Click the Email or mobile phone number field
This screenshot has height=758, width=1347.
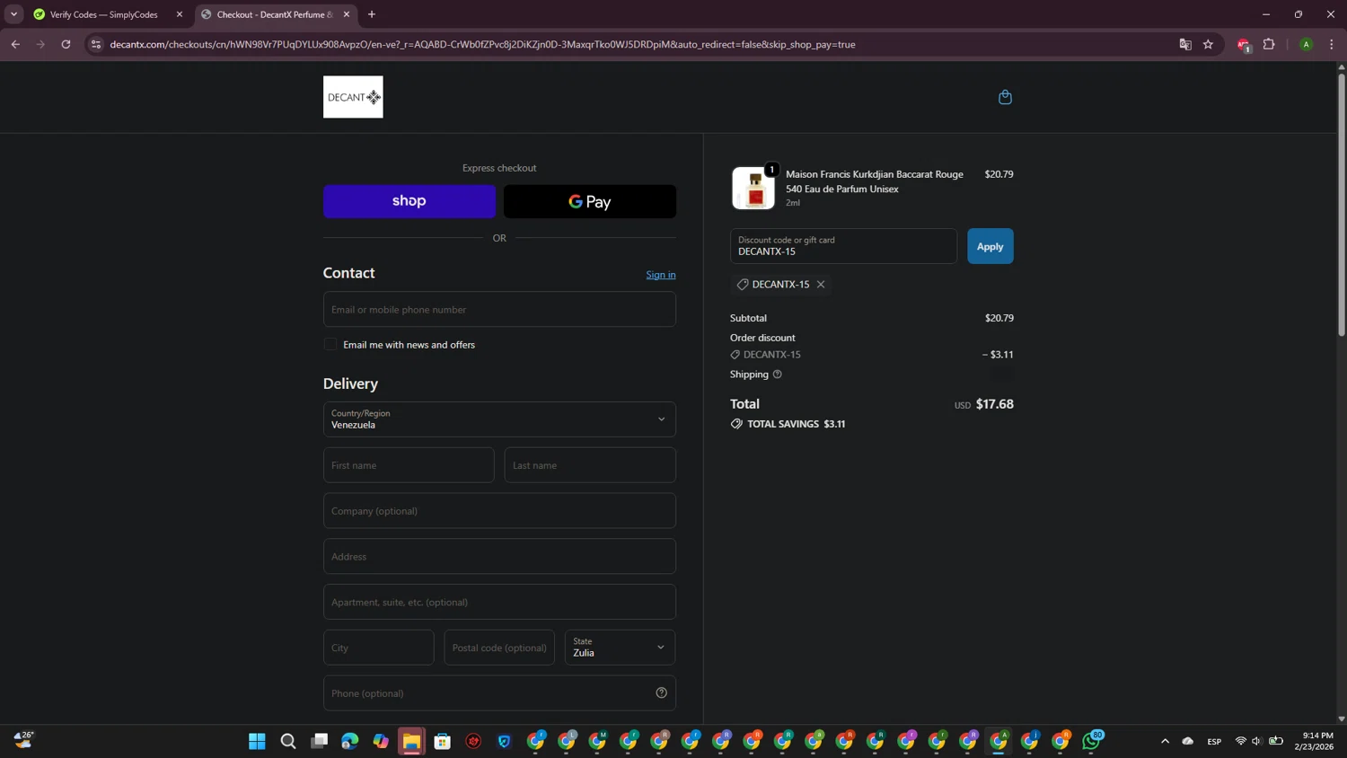click(x=499, y=310)
